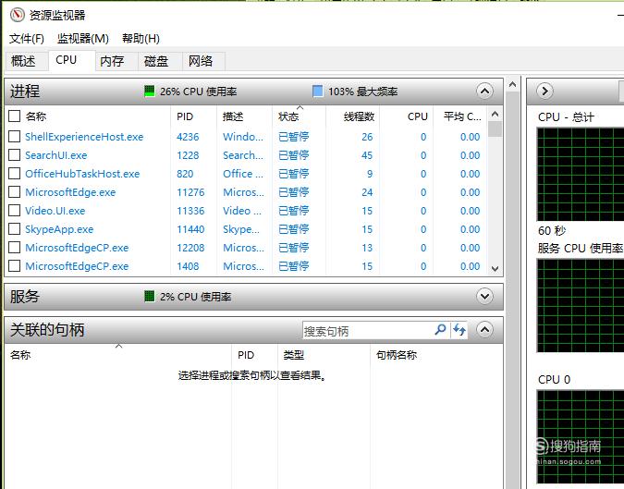Collapse the 关联的句柄 section chevron
624x489 pixels.
pos(484,330)
